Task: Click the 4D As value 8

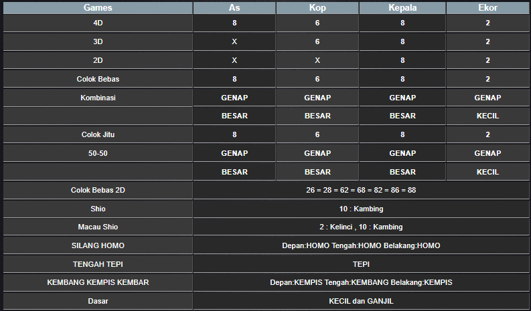Action: [x=234, y=23]
